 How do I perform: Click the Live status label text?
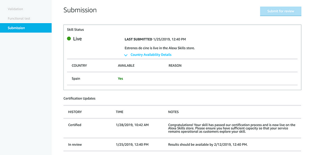click(77, 39)
